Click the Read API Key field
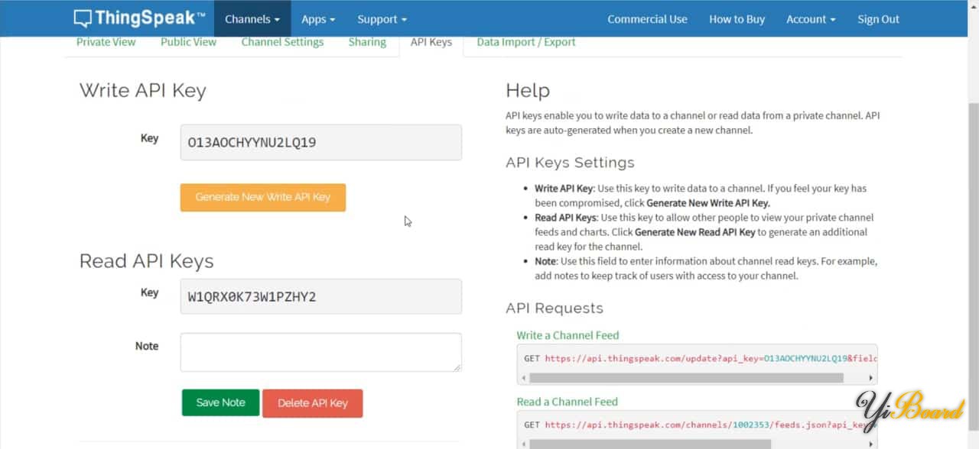Viewport: 979px width, 449px height. coord(321,296)
